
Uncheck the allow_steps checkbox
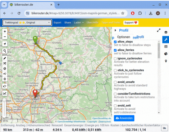point(115,42)
